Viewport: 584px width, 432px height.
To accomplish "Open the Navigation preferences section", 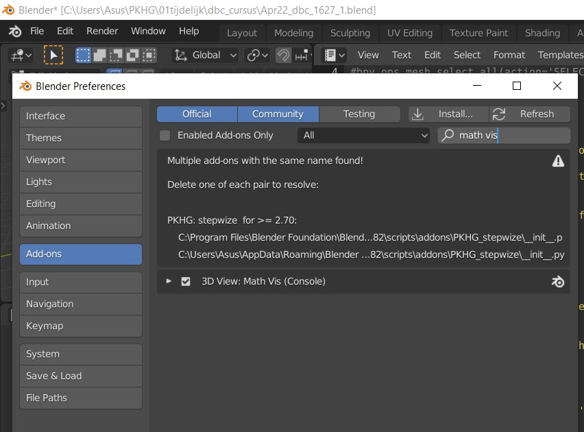I will (81, 304).
